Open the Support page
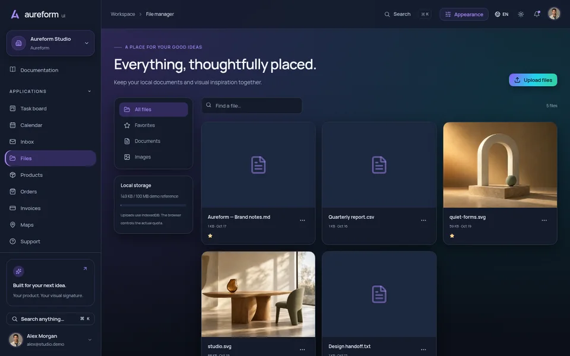 click(50, 241)
